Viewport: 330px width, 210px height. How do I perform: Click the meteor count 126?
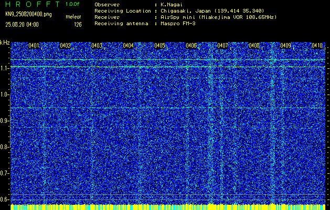(x=78, y=25)
